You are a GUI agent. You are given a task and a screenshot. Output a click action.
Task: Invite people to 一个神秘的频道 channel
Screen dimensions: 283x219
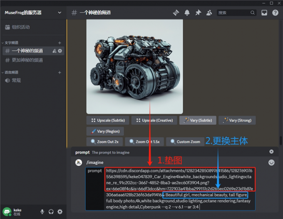[55, 51]
